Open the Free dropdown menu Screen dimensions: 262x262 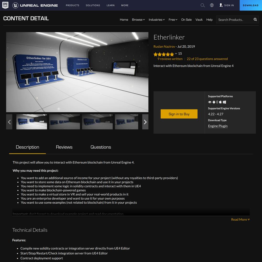173,20
